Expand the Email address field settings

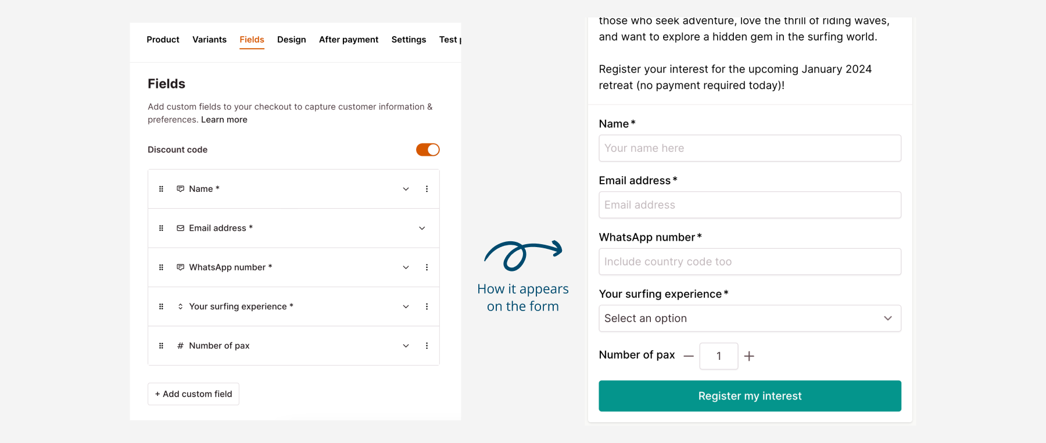422,228
